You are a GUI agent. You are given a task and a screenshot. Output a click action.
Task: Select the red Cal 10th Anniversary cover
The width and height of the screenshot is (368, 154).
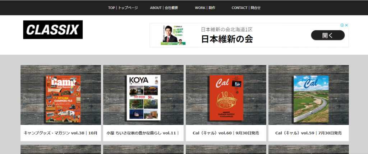click(226, 98)
